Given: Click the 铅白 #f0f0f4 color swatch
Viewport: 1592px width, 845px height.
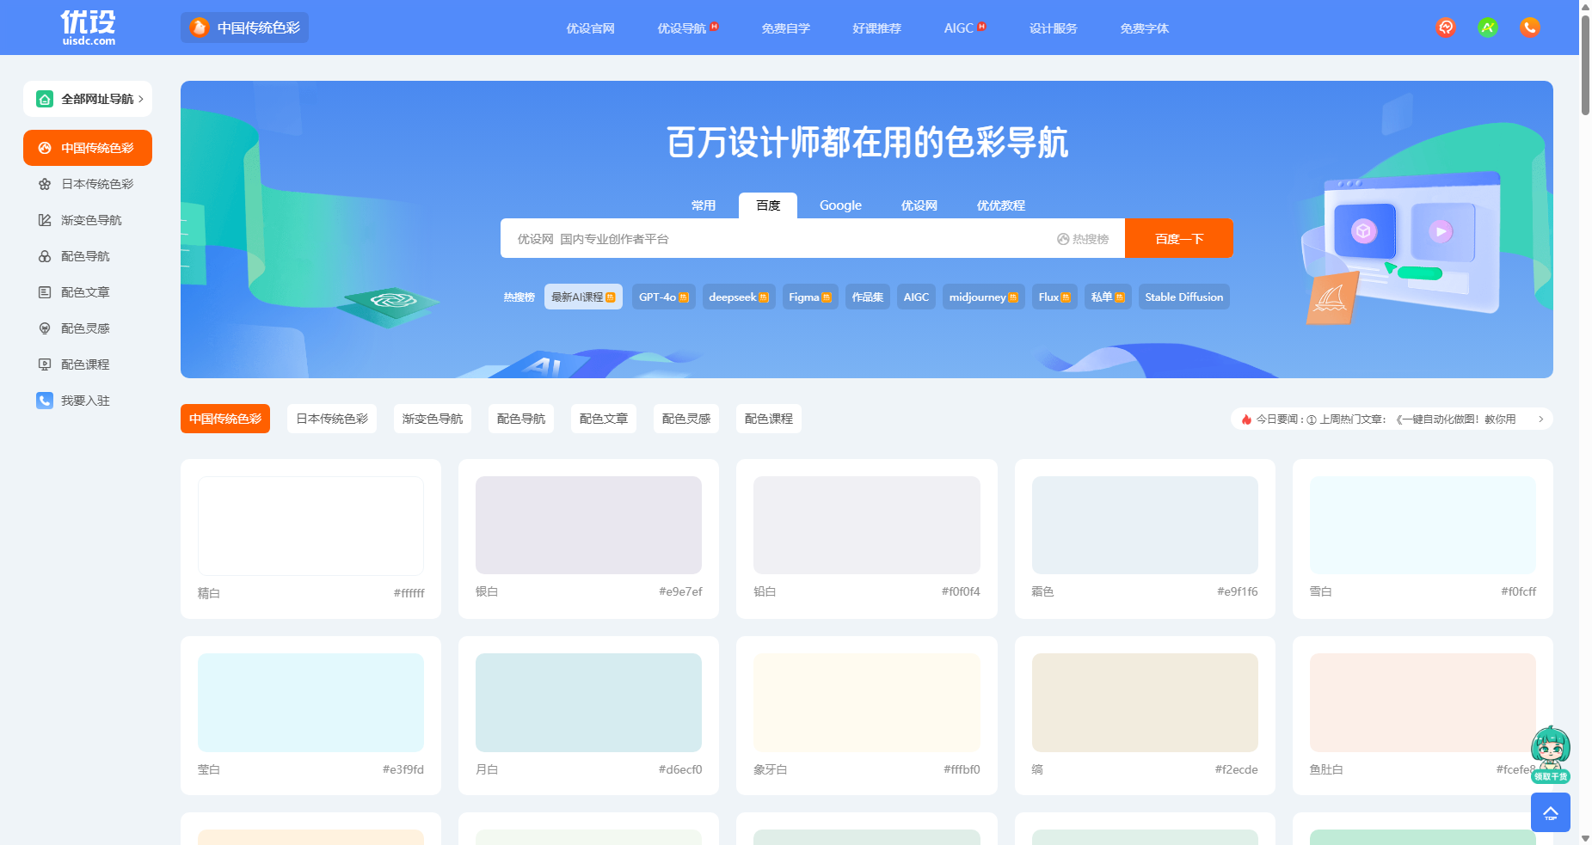Looking at the screenshot, I should pyautogui.click(x=867, y=525).
